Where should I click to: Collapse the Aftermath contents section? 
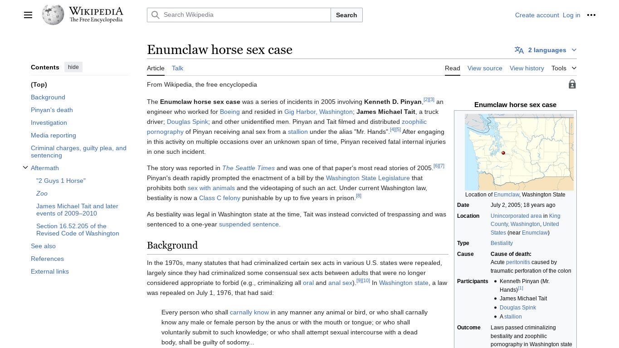25,168
